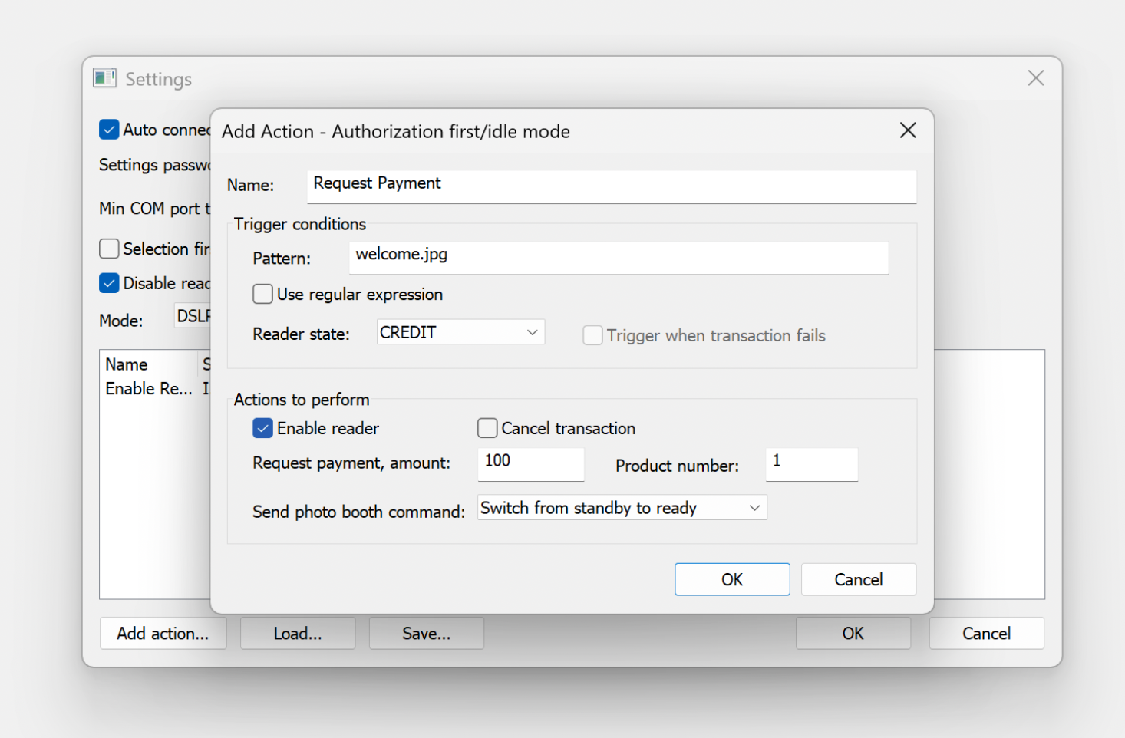Expand the Send photo booth command dropdown
The width and height of the screenshot is (1125, 738).
pos(622,508)
